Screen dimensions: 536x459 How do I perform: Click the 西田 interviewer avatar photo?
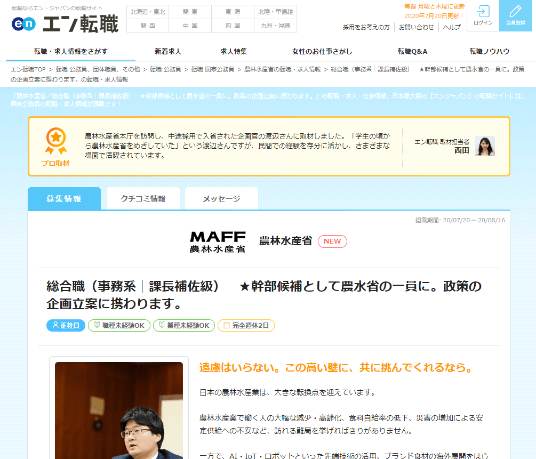485,146
